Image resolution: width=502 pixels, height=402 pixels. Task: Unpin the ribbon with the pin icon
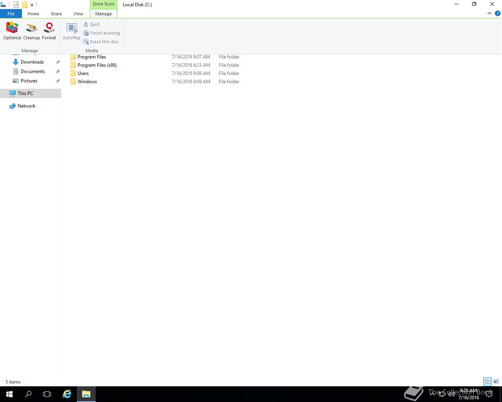(x=489, y=13)
